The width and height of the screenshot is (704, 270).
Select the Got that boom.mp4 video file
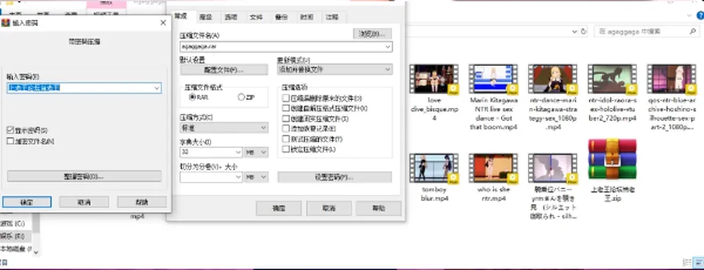click(494, 98)
